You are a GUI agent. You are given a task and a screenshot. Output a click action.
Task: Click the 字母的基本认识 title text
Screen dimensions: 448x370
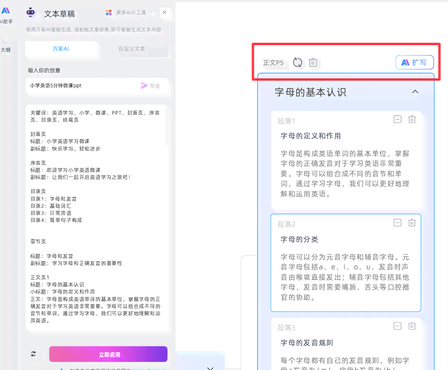pos(311,92)
